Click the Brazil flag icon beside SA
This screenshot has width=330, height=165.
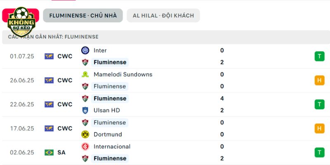click(x=49, y=152)
